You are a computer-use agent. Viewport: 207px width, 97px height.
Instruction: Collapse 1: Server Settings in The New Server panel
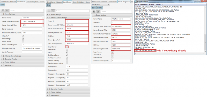pos(112,15)
